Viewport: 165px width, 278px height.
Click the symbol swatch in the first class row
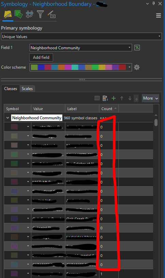coord(14,127)
